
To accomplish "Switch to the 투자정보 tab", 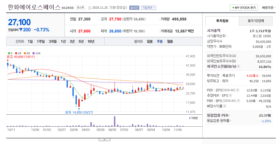I will tap(222, 21).
